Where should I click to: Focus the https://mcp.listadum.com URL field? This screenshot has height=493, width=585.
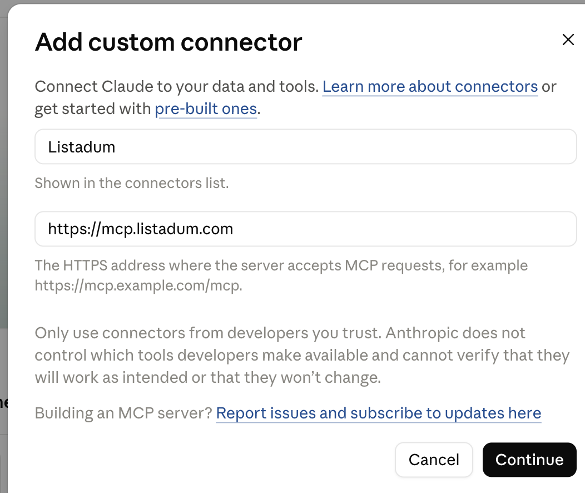coord(305,229)
